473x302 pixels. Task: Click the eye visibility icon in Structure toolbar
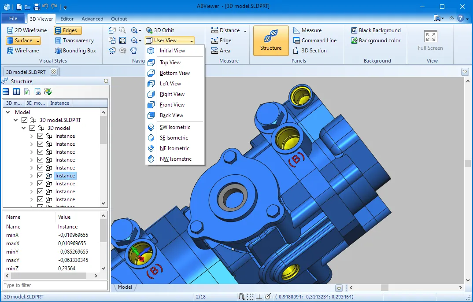point(37,92)
